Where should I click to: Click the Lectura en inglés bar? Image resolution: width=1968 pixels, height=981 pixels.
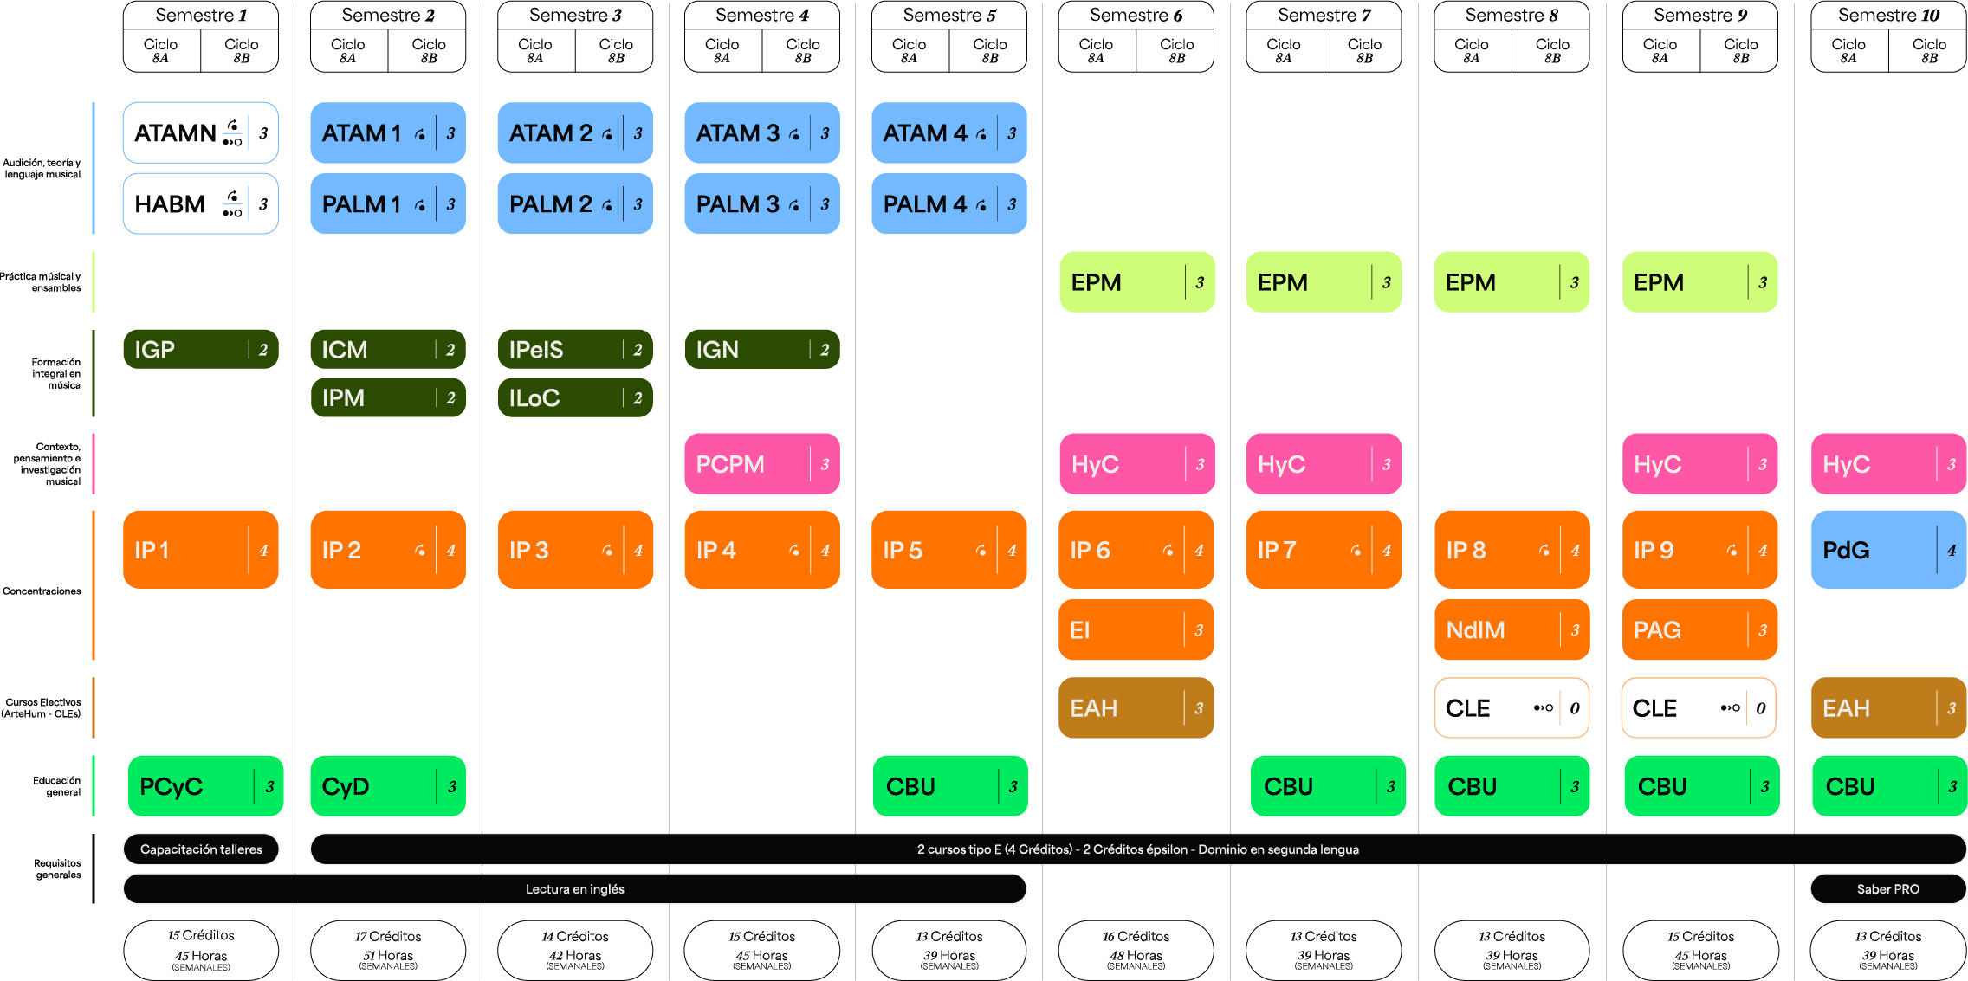(575, 889)
